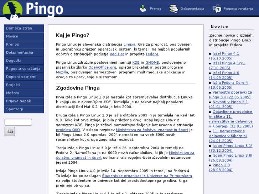The height and width of the screenshot is (194, 259).
Task: Open the KDE link
Action: click(x=136, y=63)
